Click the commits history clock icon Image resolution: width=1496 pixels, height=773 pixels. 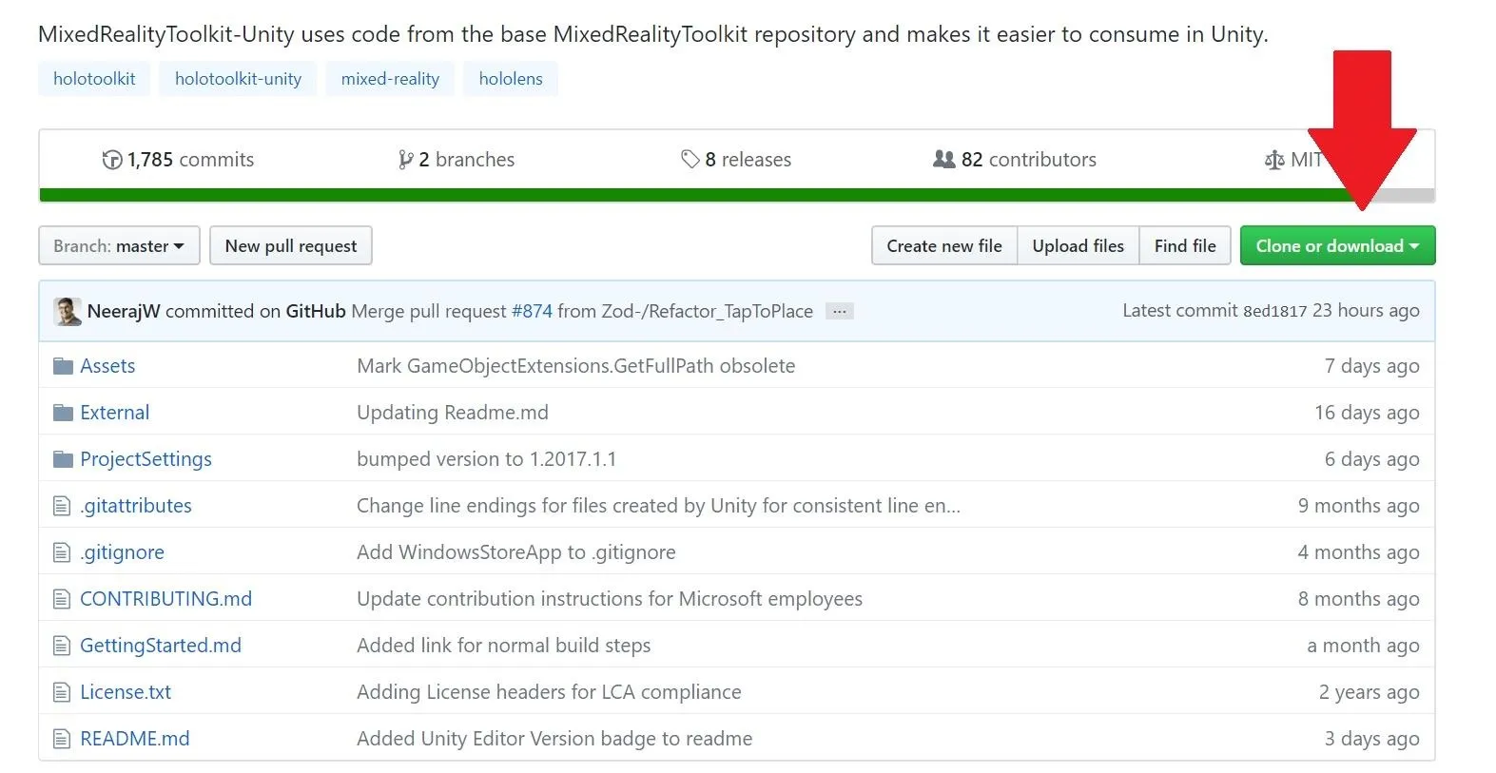coord(112,160)
